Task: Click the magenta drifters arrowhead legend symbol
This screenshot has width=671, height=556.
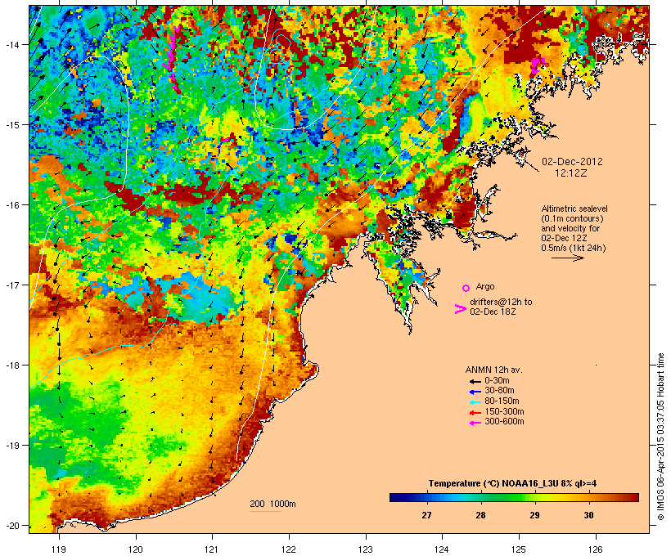Action: [460, 309]
